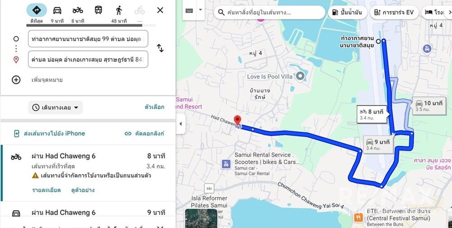Open route options ตัวเลือก
452x228 pixels.
click(x=154, y=108)
